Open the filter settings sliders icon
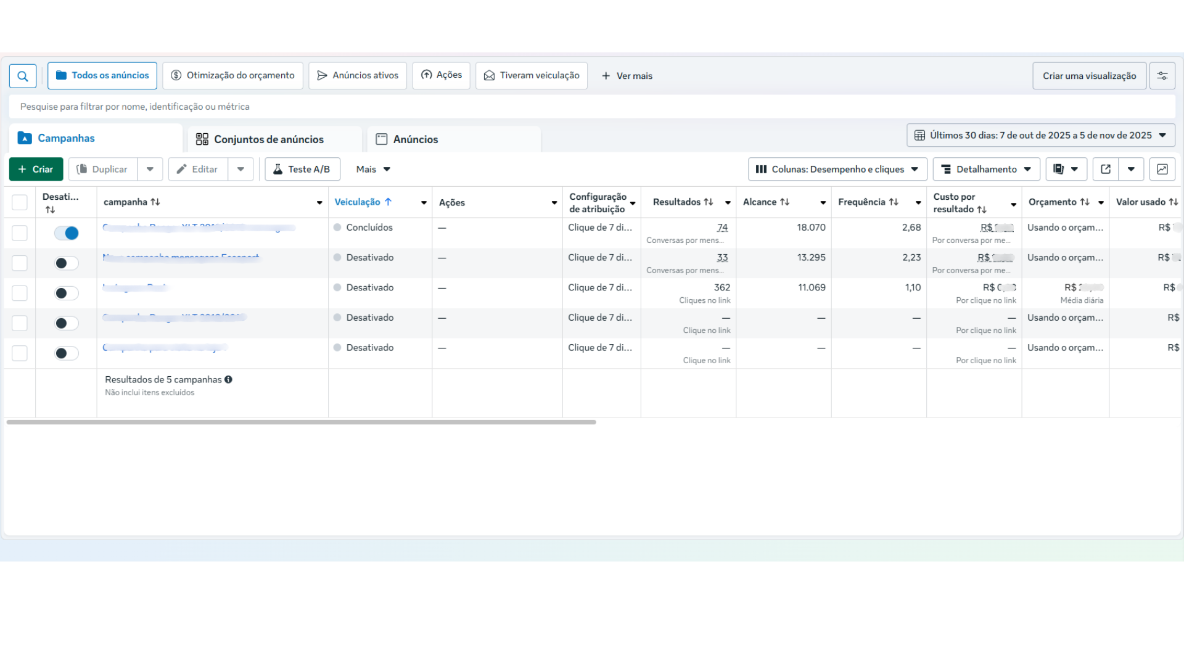The image size is (1184, 666). click(1162, 76)
